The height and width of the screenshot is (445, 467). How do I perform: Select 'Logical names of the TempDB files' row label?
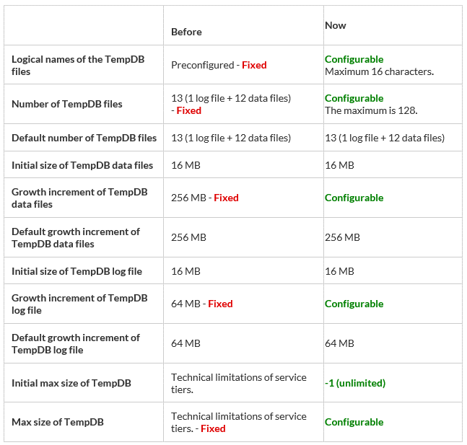click(x=78, y=65)
